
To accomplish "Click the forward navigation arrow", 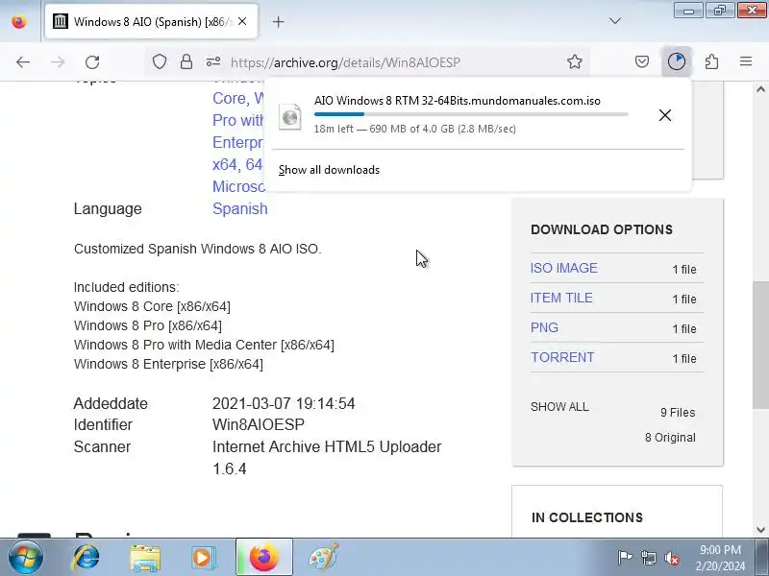I will click(58, 62).
